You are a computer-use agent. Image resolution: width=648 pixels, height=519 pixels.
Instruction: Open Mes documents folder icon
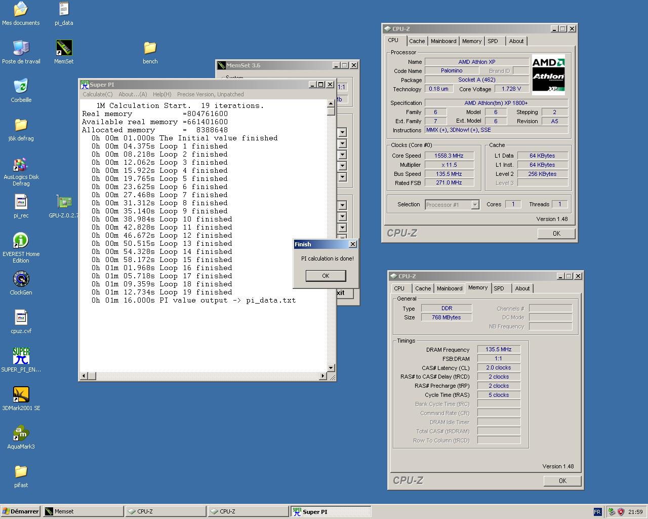pyautogui.click(x=21, y=9)
